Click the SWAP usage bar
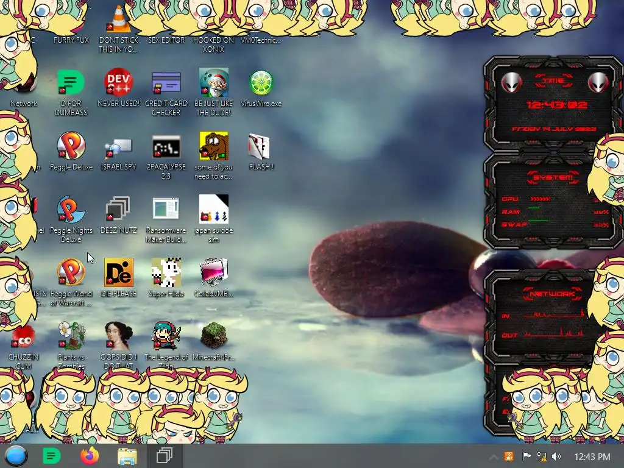 coord(538,221)
